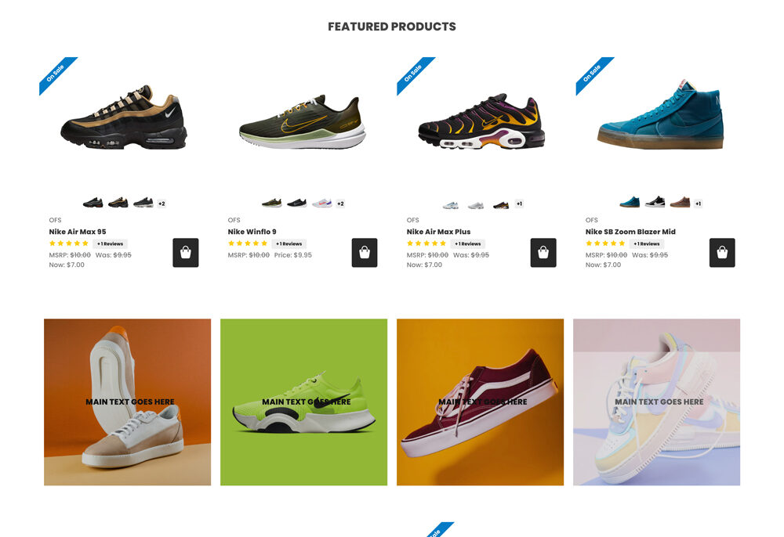Viewport: 784px width, 537px height.
Task: Open green sneaker promo banner
Action: [x=304, y=402]
